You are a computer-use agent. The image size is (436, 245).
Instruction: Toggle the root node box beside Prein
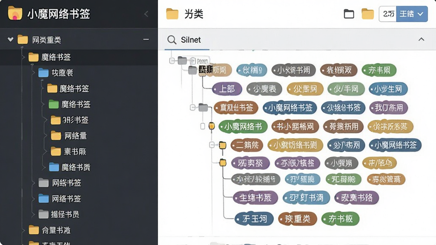point(172,60)
